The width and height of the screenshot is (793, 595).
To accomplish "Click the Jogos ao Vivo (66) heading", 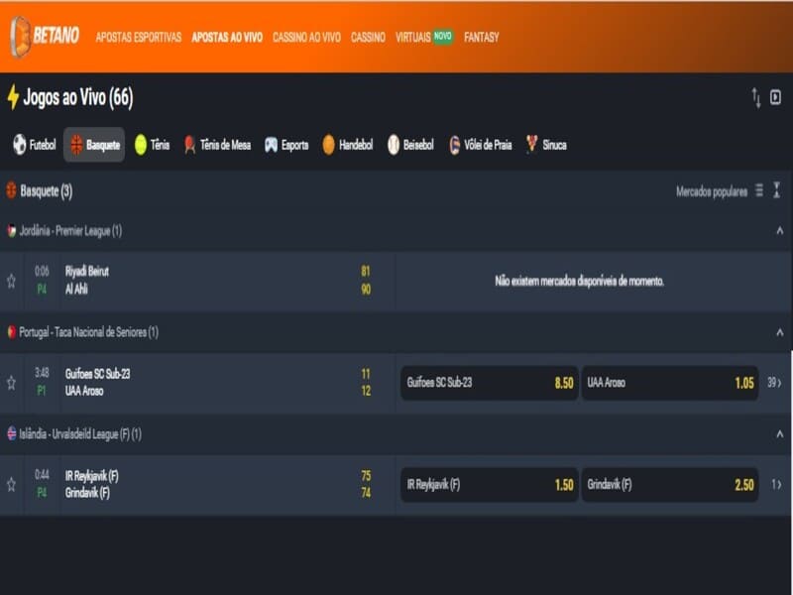I will 78,97.
